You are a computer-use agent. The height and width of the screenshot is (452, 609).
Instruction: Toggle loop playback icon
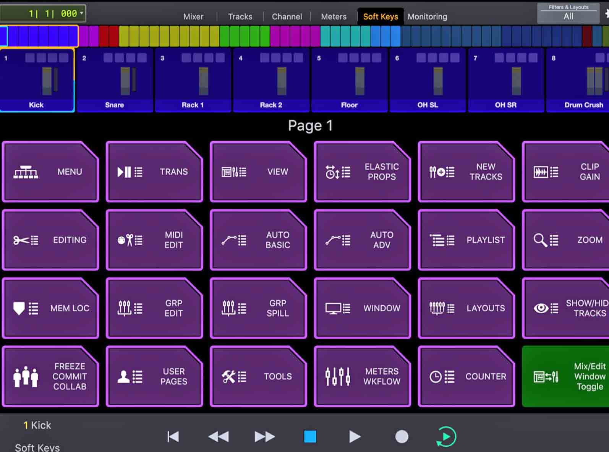coord(446,436)
